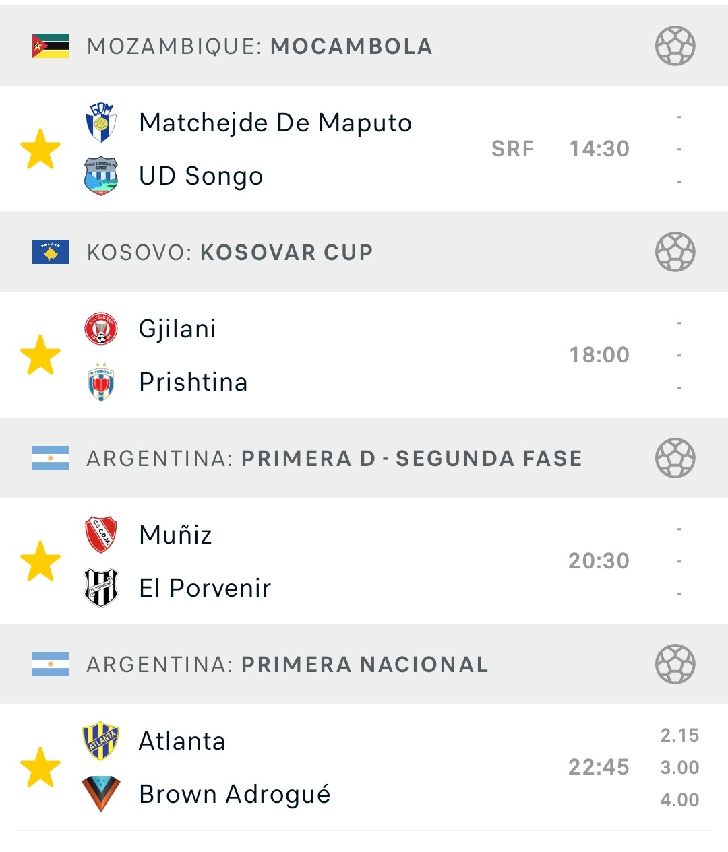
Task: Select the 3.00 draw odds
Action: tap(679, 768)
